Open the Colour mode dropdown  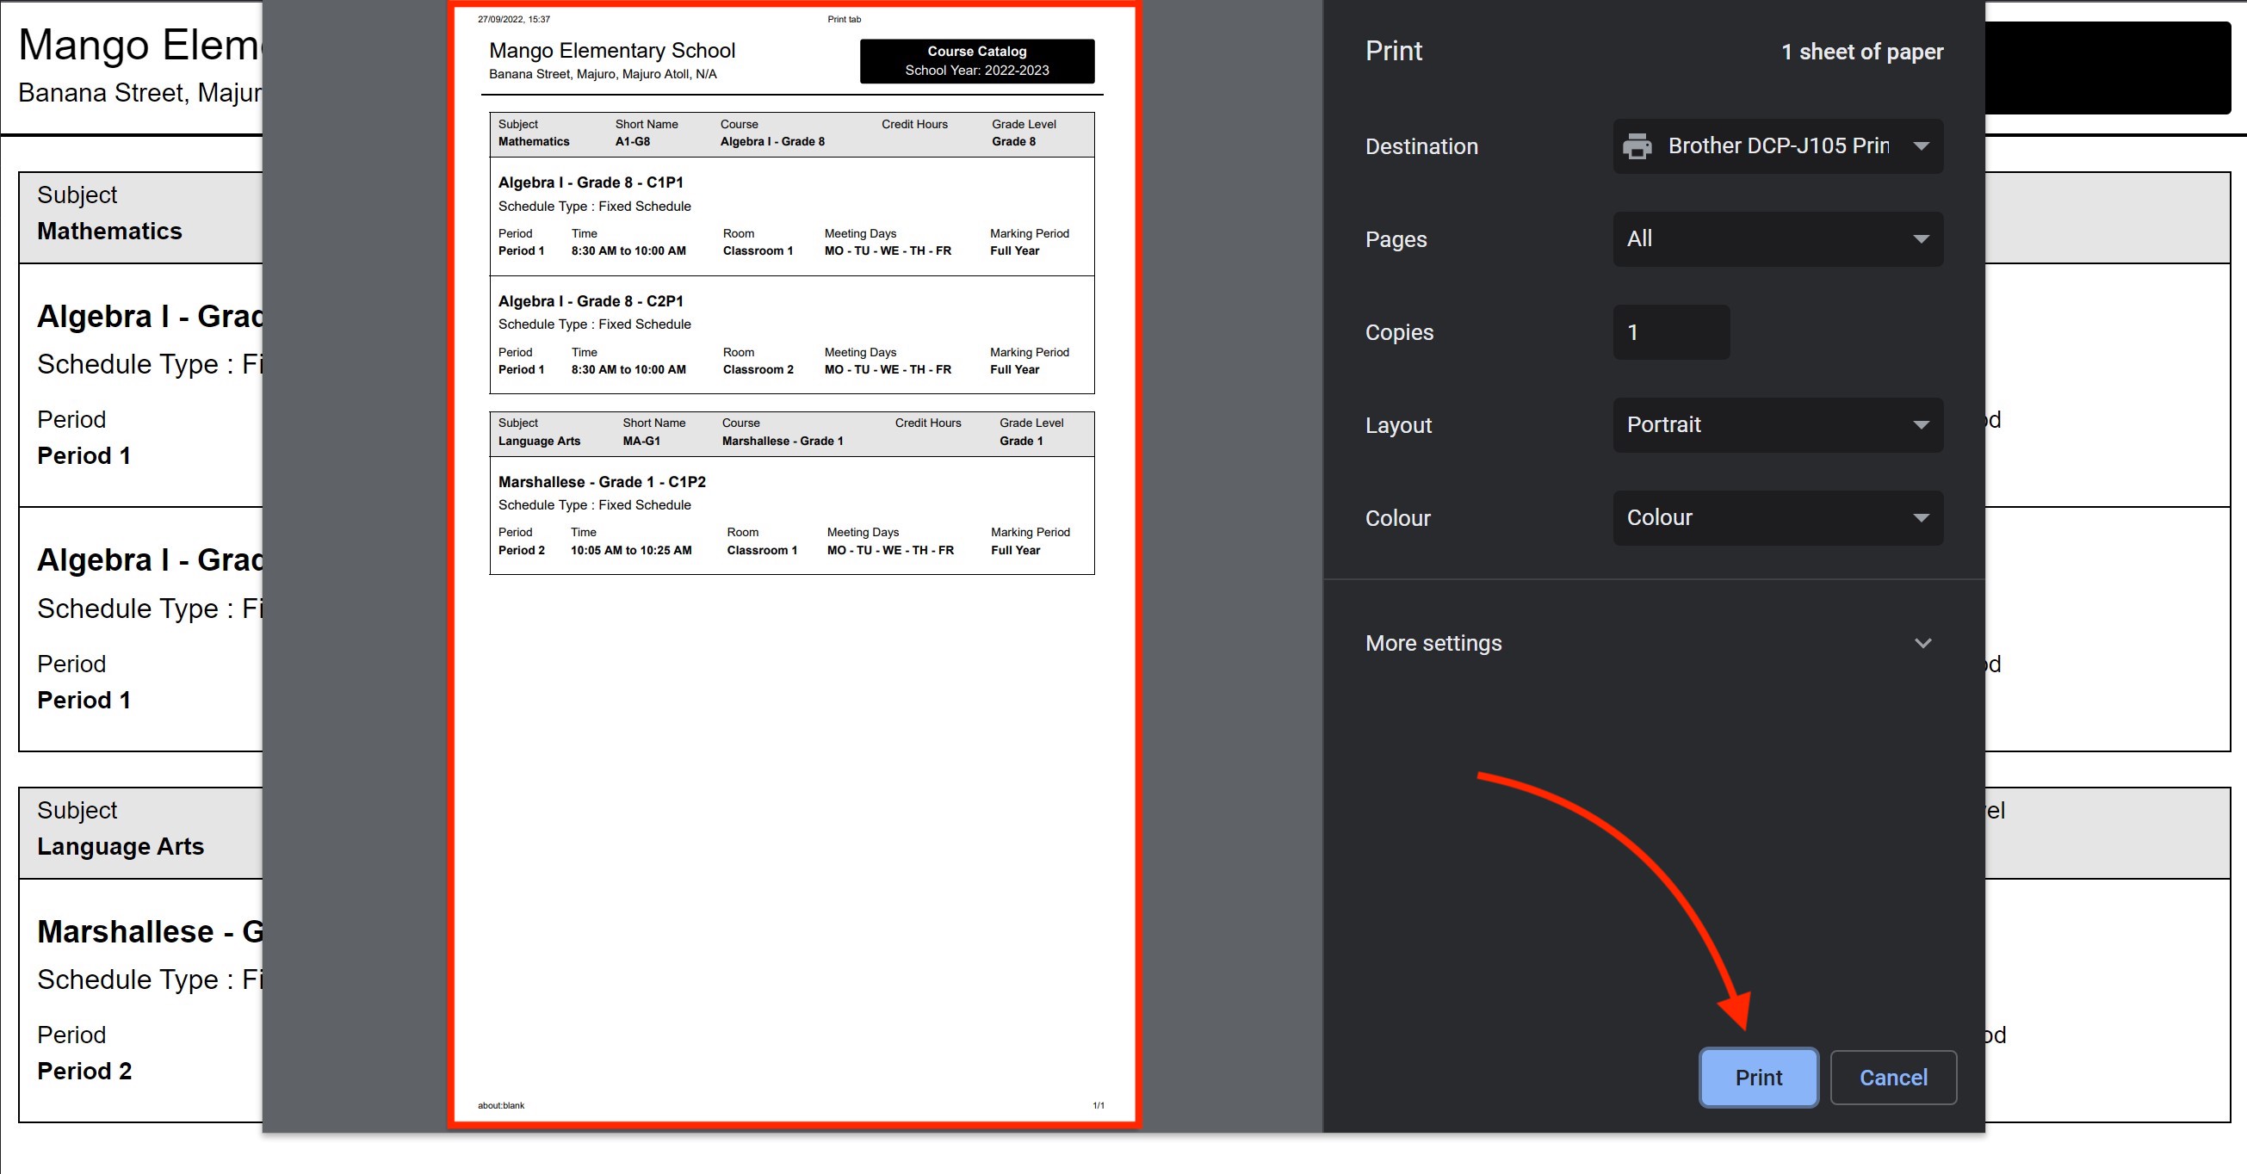click(x=1777, y=518)
